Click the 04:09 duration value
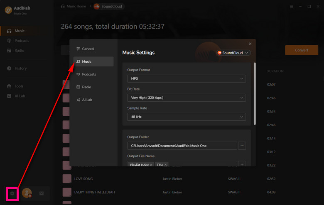The width and height of the screenshot is (324, 205). (271, 192)
